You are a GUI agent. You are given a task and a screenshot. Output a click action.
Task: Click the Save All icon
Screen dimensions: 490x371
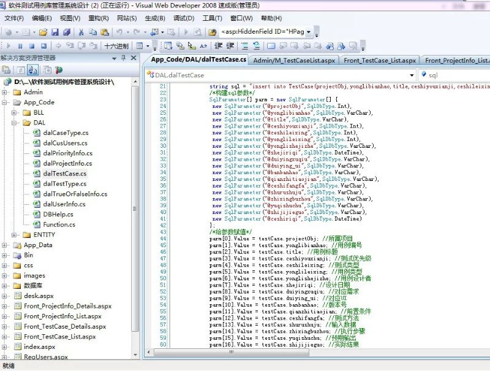67,32
